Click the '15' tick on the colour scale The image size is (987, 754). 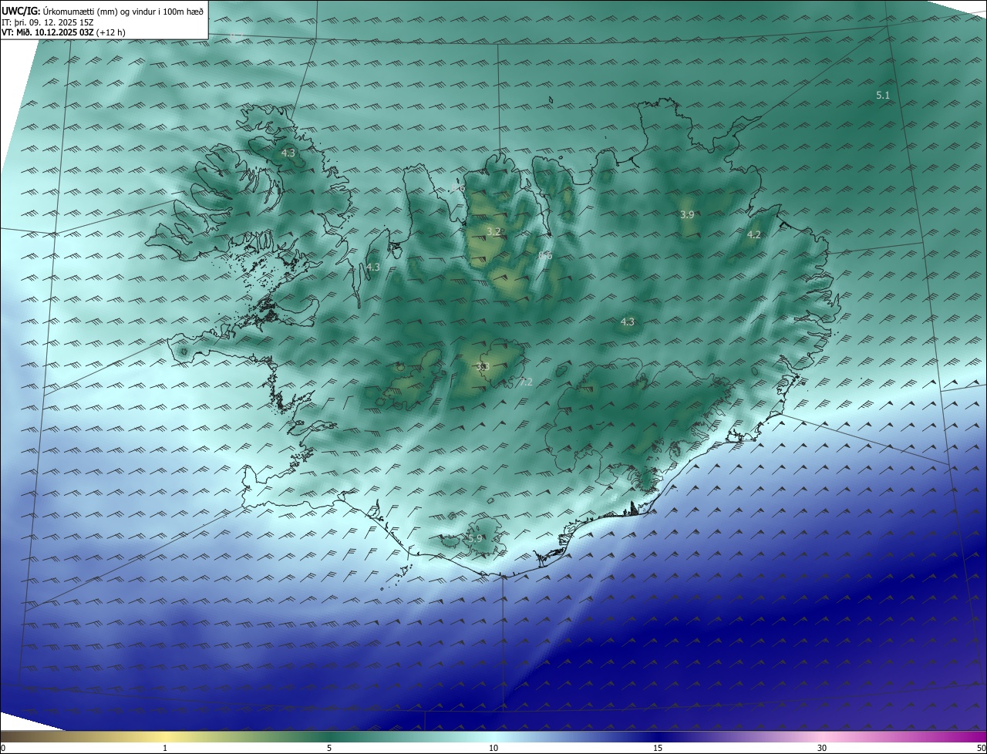(658, 748)
